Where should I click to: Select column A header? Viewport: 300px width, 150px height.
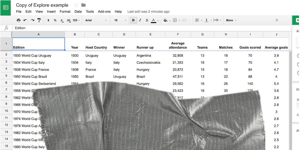38,34
